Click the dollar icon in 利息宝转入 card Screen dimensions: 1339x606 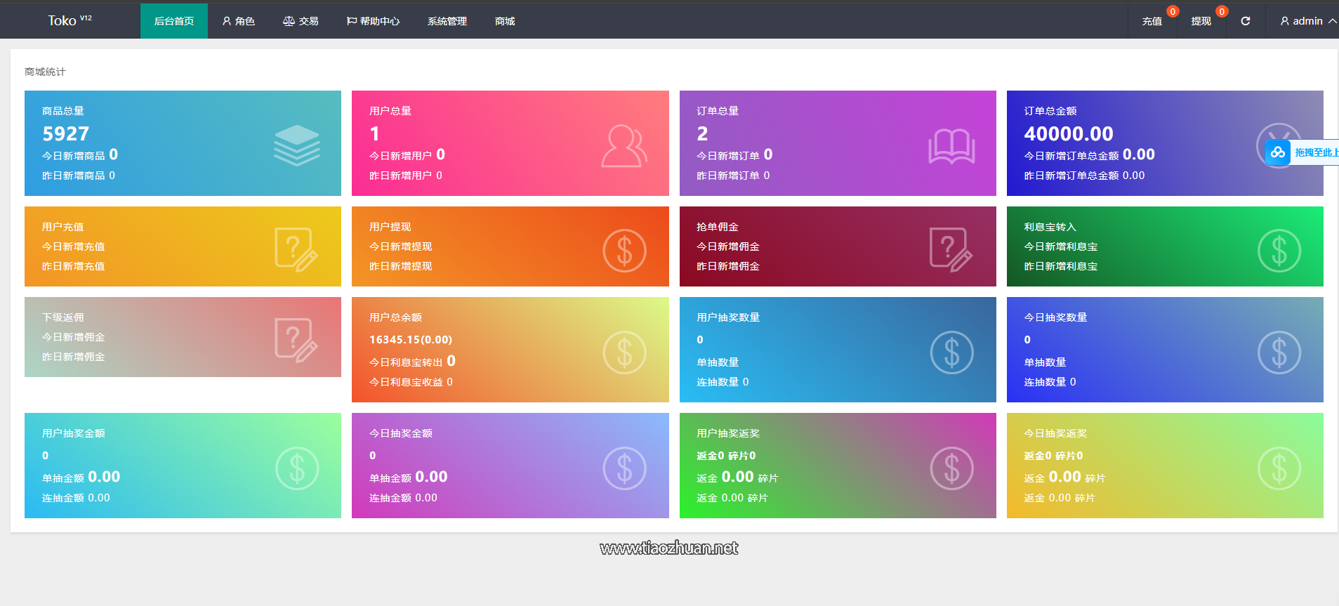pos(1279,251)
